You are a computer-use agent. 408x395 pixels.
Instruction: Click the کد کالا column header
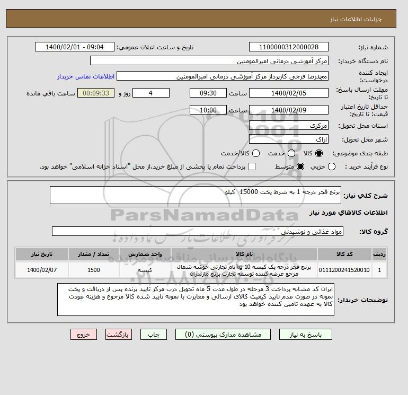[344, 254]
